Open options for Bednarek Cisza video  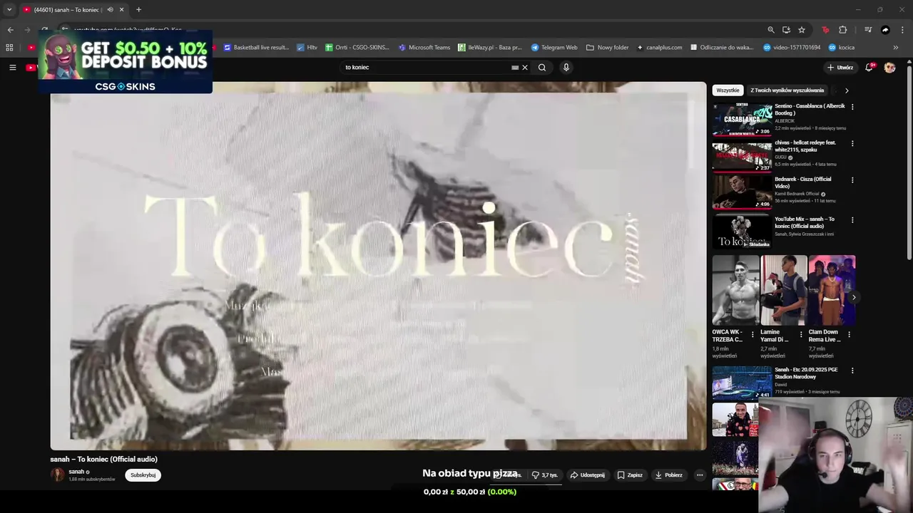[852, 180]
